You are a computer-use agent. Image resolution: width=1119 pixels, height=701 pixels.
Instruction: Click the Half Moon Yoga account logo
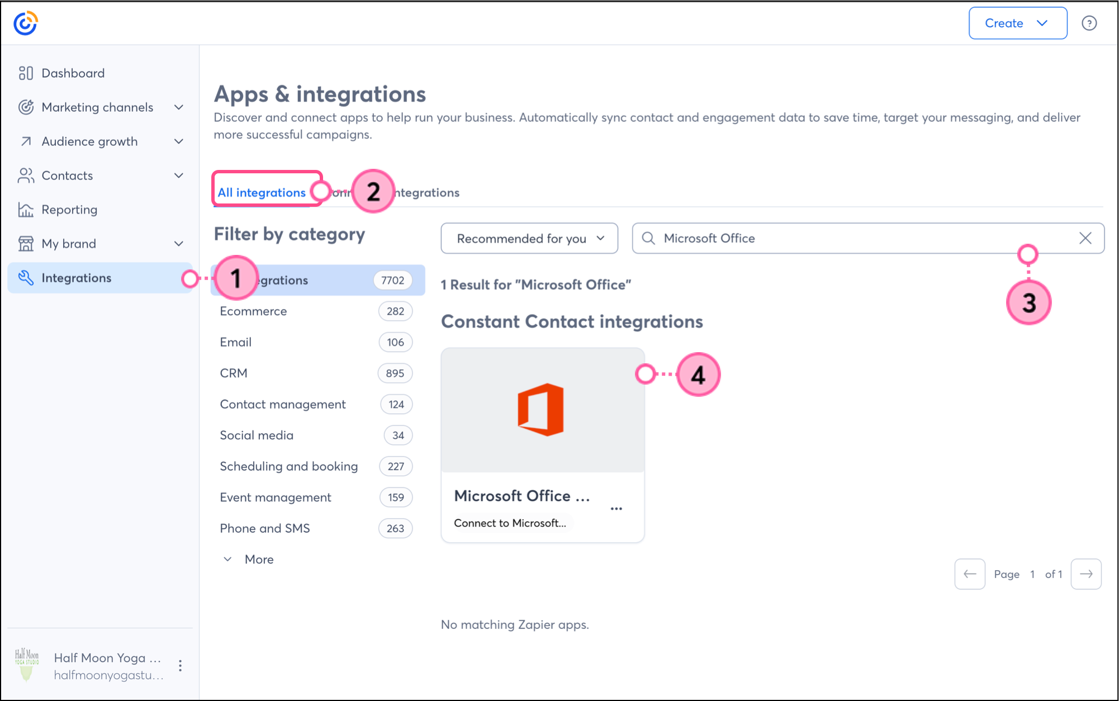[26, 665]
